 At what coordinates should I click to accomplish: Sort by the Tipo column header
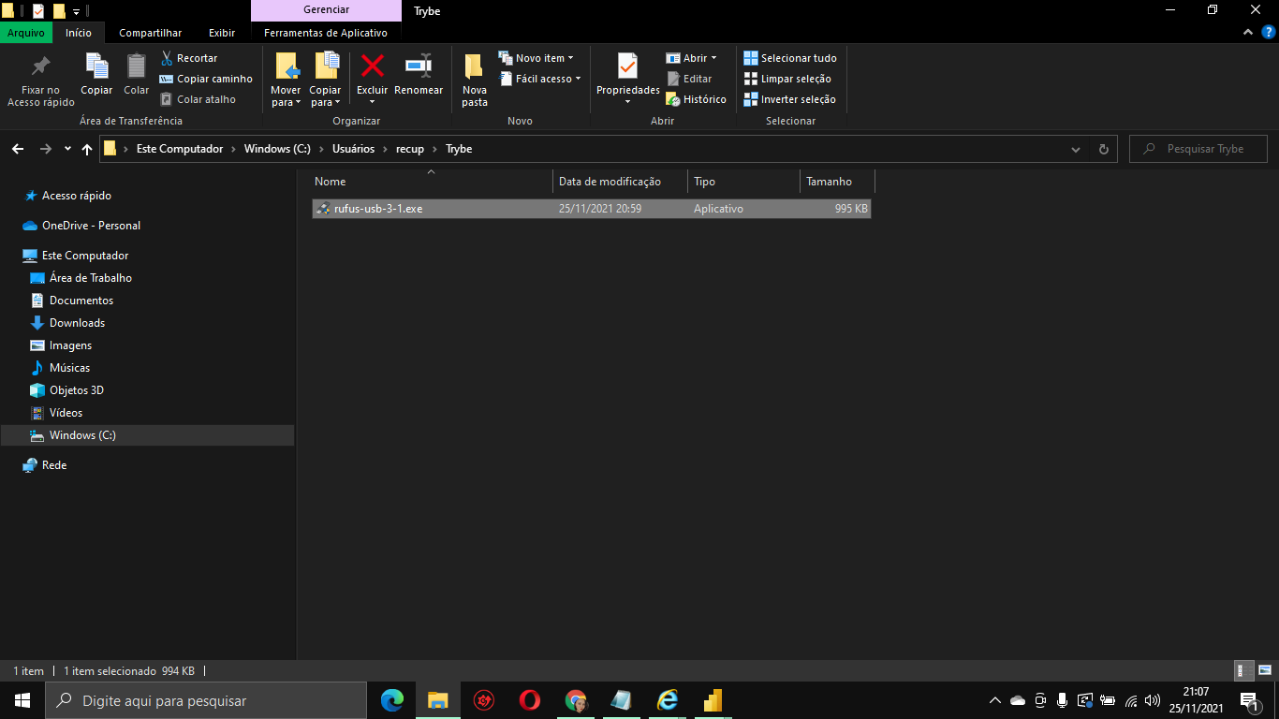[743, 182]
